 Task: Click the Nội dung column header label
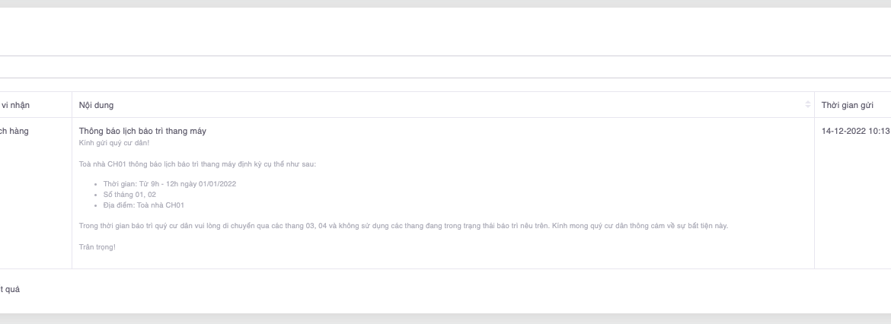[x=96, y=105]
